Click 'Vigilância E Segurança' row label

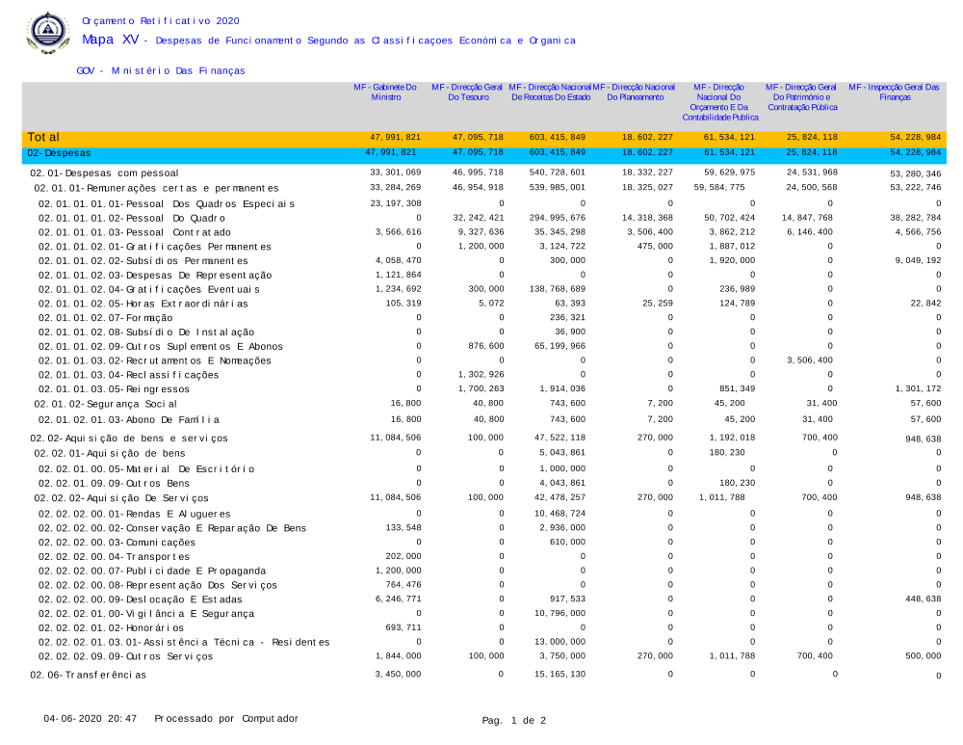click(146, 614)
